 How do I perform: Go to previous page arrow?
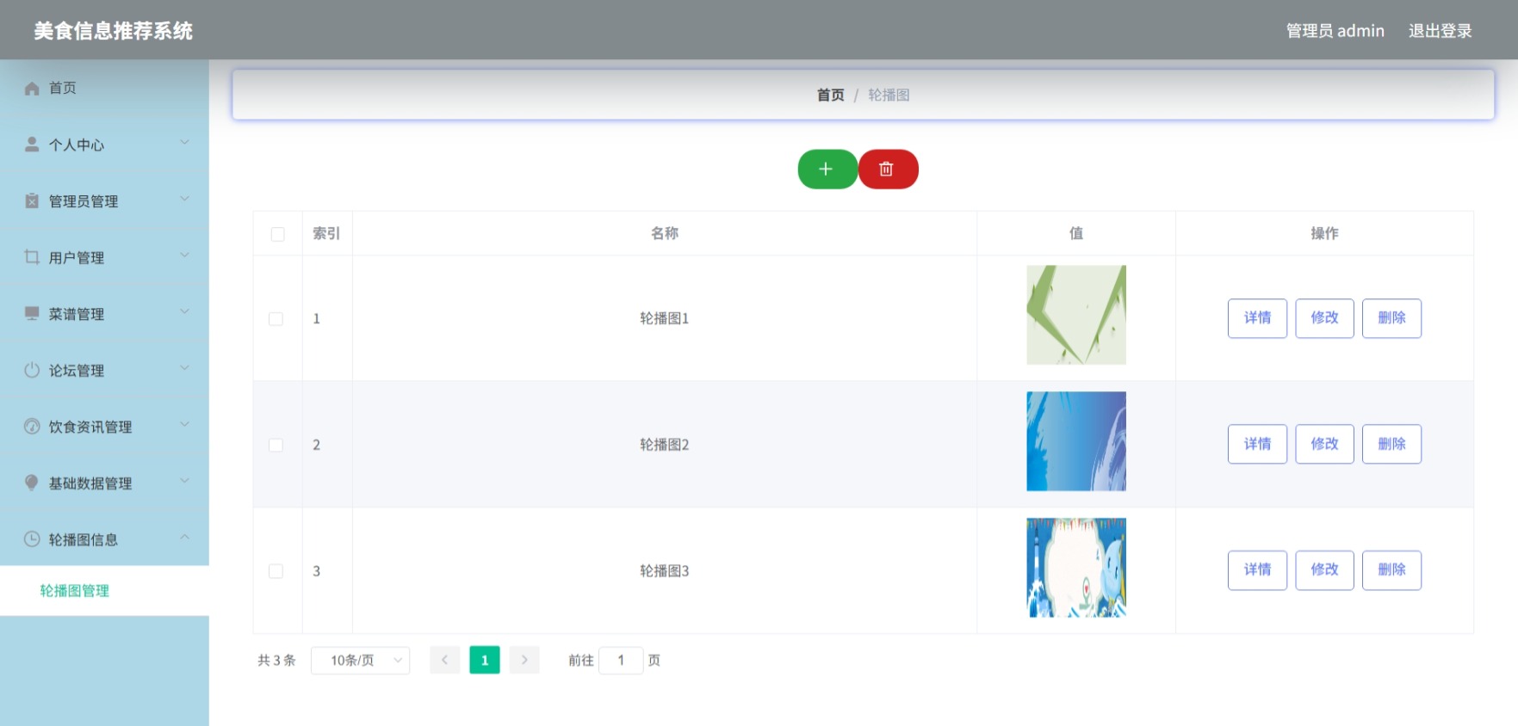click(444, 660)
